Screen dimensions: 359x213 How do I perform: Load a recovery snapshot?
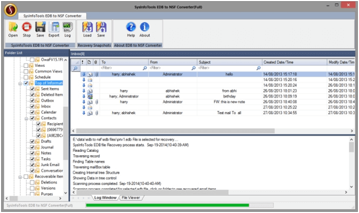87,27
